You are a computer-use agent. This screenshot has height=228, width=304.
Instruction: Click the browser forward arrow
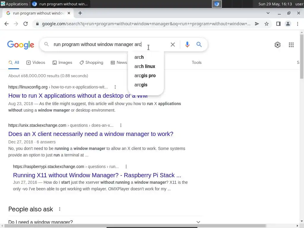pyautogui.click(x=16, y=24)
